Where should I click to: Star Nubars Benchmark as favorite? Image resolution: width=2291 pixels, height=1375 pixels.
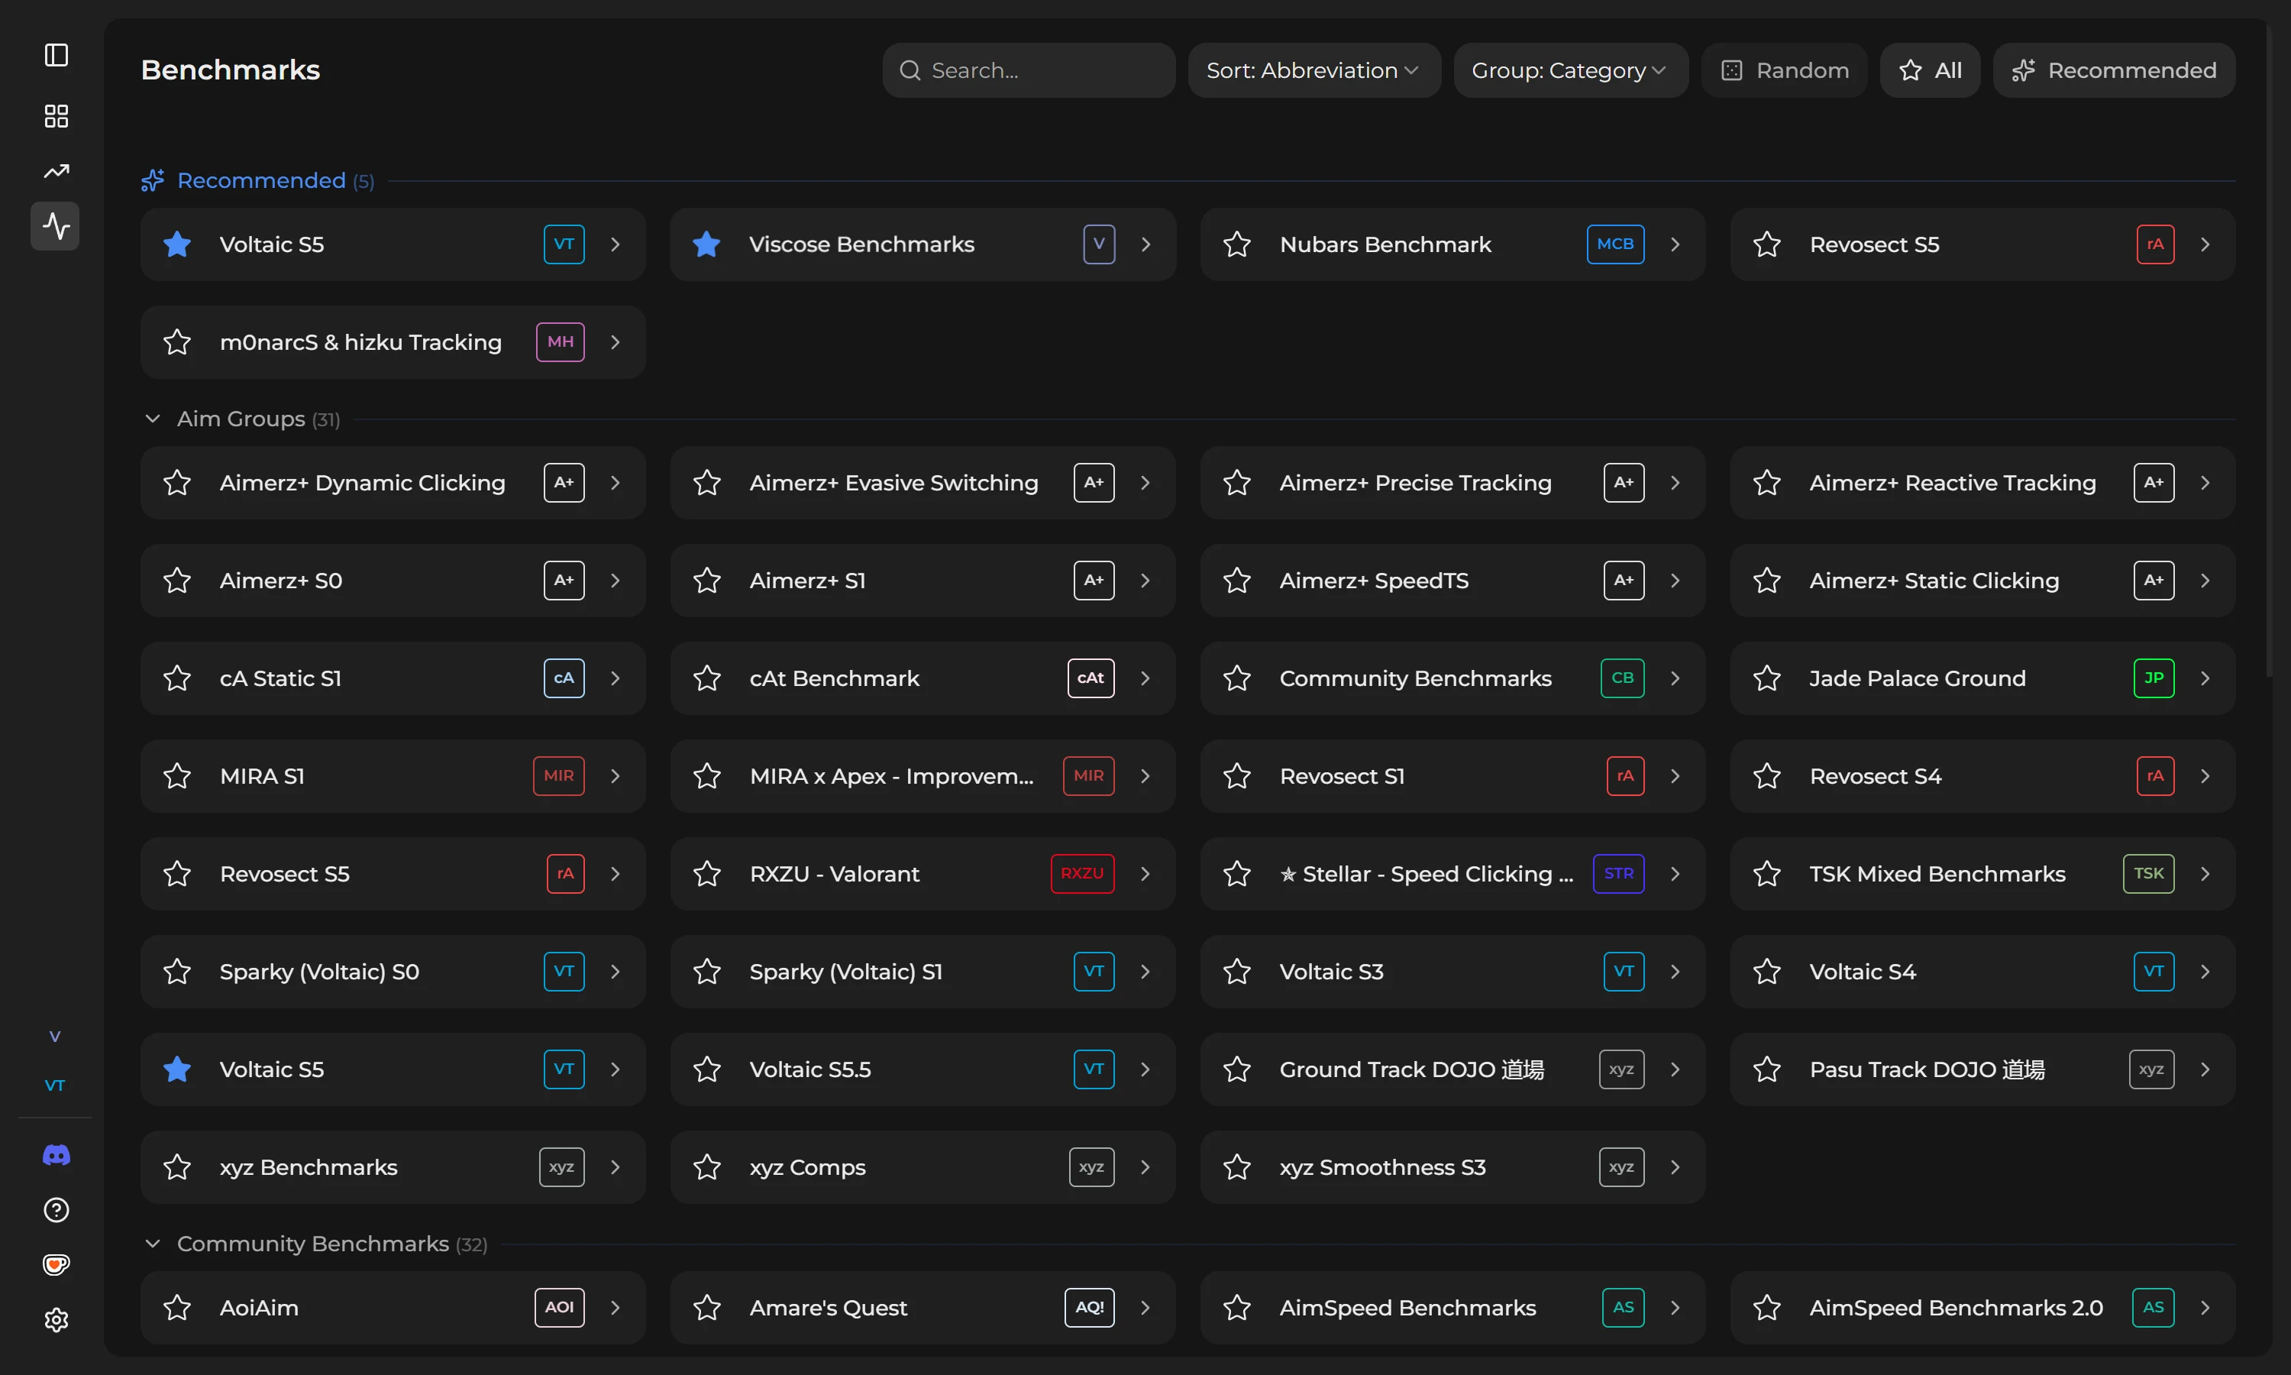click(x=1237, y=244)
